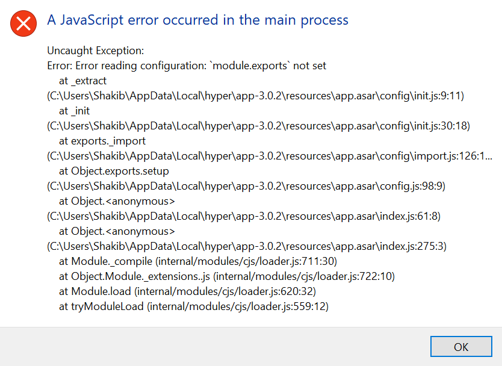Image resolution: width=502 pixels, height=366 pixels.
Task: Select the module.exports error message line
Action: tap(187, 66)
